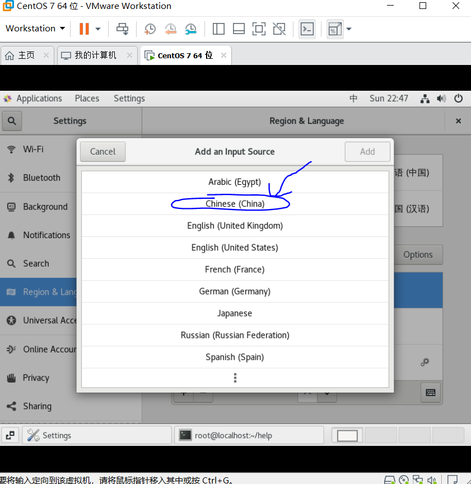This screenshot has height=484, width=471.
Task: Select Japanese input source
Action: click(x=235, y=314)
